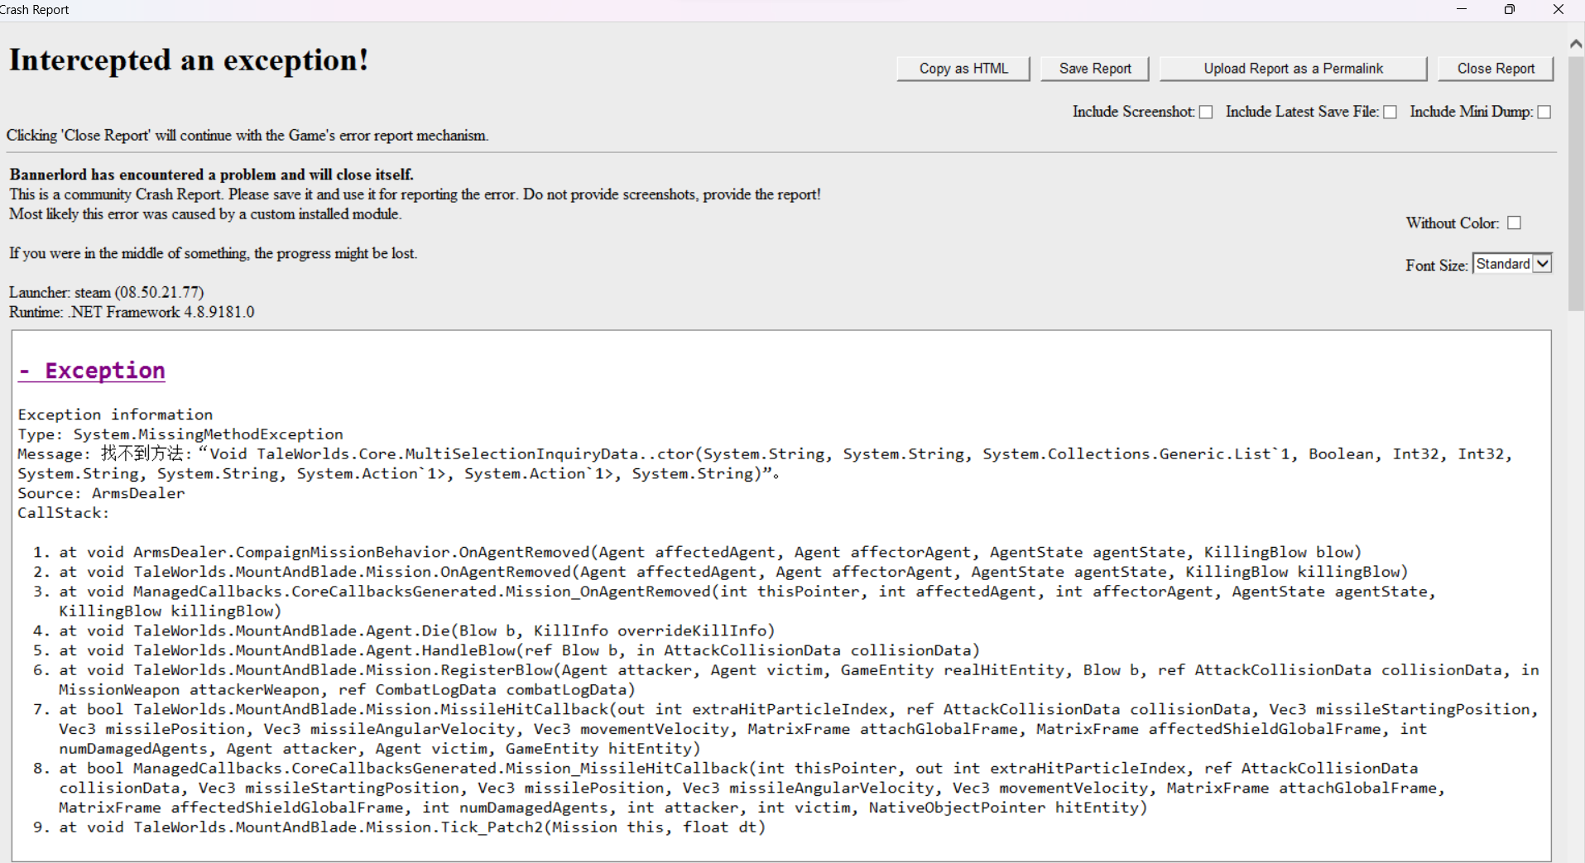Image resolution: width=1585 pixels, height=863 pixels.
Task: Enable the Include Screenshot checkbox
Action: click(1206, 113)
